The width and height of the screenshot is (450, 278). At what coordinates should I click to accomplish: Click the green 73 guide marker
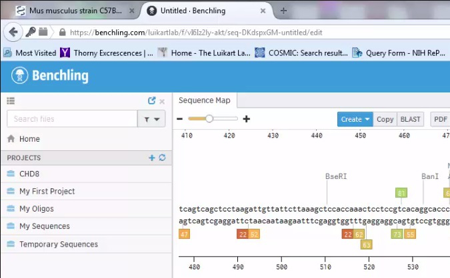click(397, 234)
